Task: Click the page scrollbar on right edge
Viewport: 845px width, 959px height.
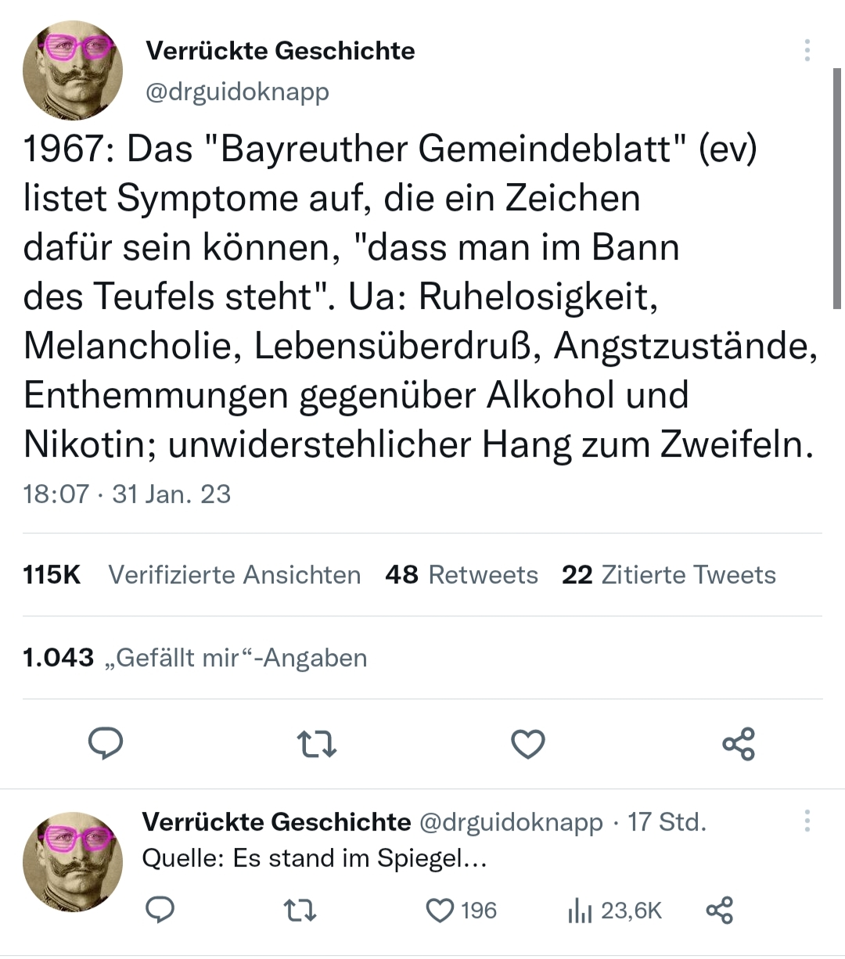Action: tap(837, 188)
